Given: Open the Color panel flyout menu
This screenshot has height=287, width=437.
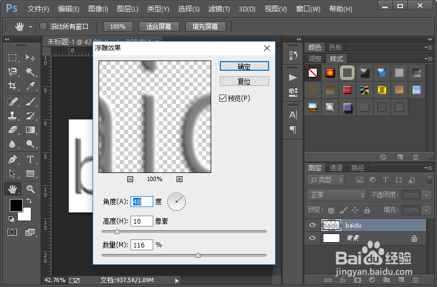Looking at the screenshot, I should [x=428, y=47].
